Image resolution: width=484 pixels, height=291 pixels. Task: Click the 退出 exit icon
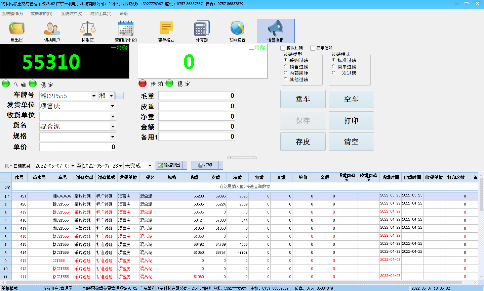pos(17,28)
